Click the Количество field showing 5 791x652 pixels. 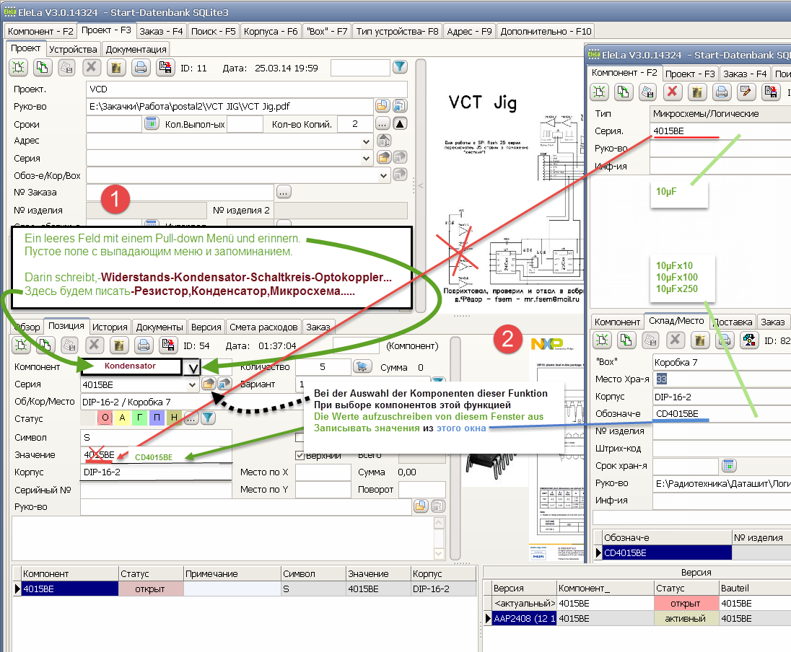tap(323, 367)
